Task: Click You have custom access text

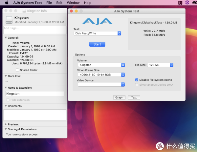Action: pos(22,134)
